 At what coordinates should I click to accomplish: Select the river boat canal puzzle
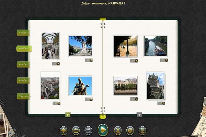tap(155, 46)
